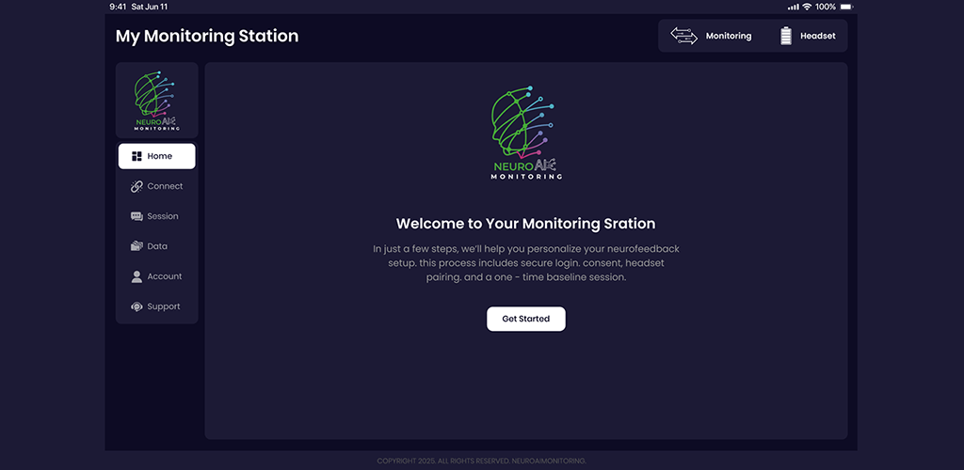The width and height of the screenshot is (964, 470).
Task: Click the Home grid icon in sidebar
Action: (x=137, y=156)
